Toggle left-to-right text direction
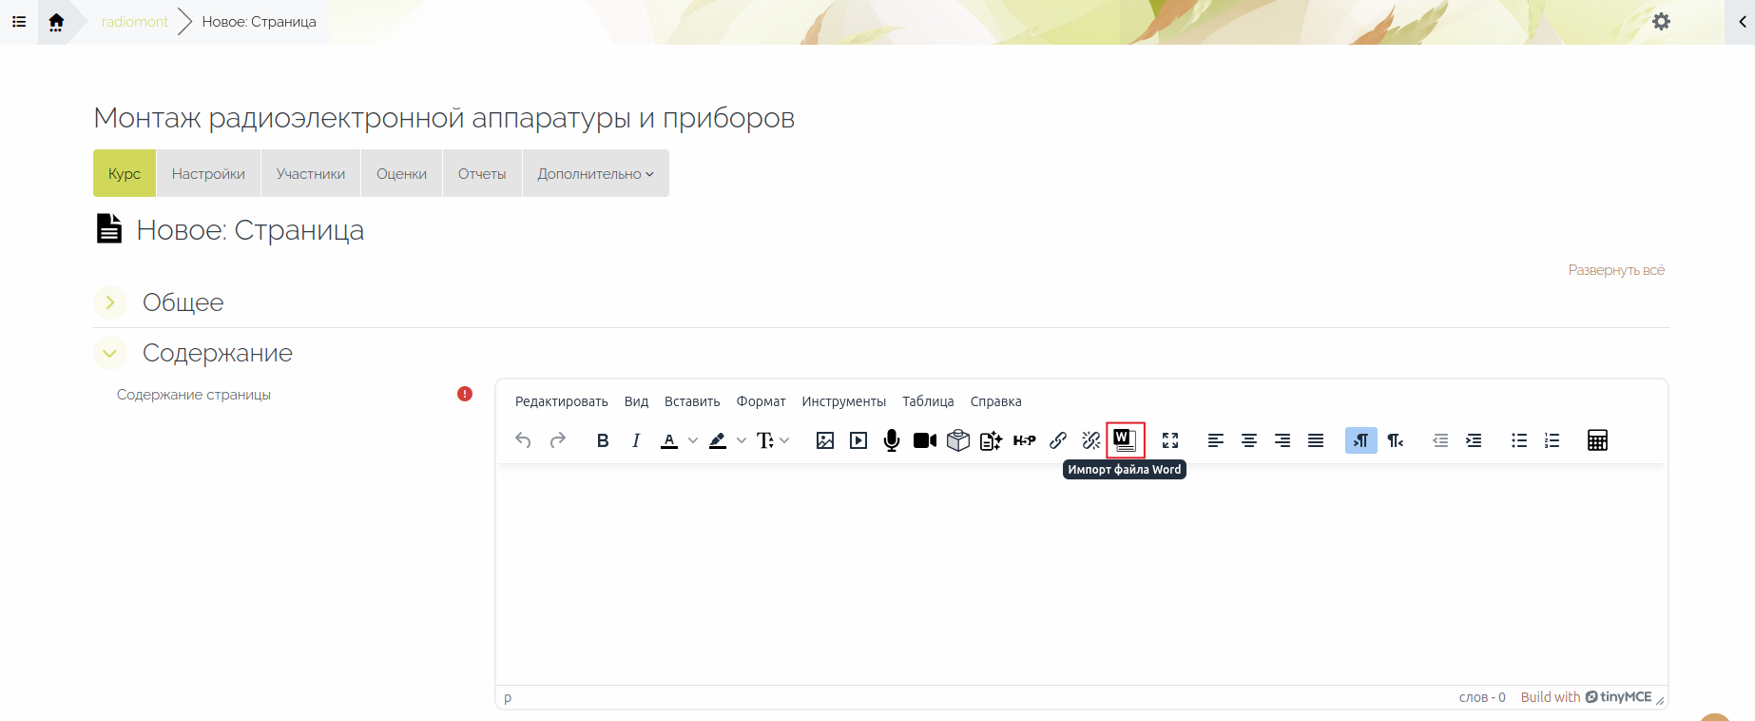 pyautogui.click(x=1360, y=440)
